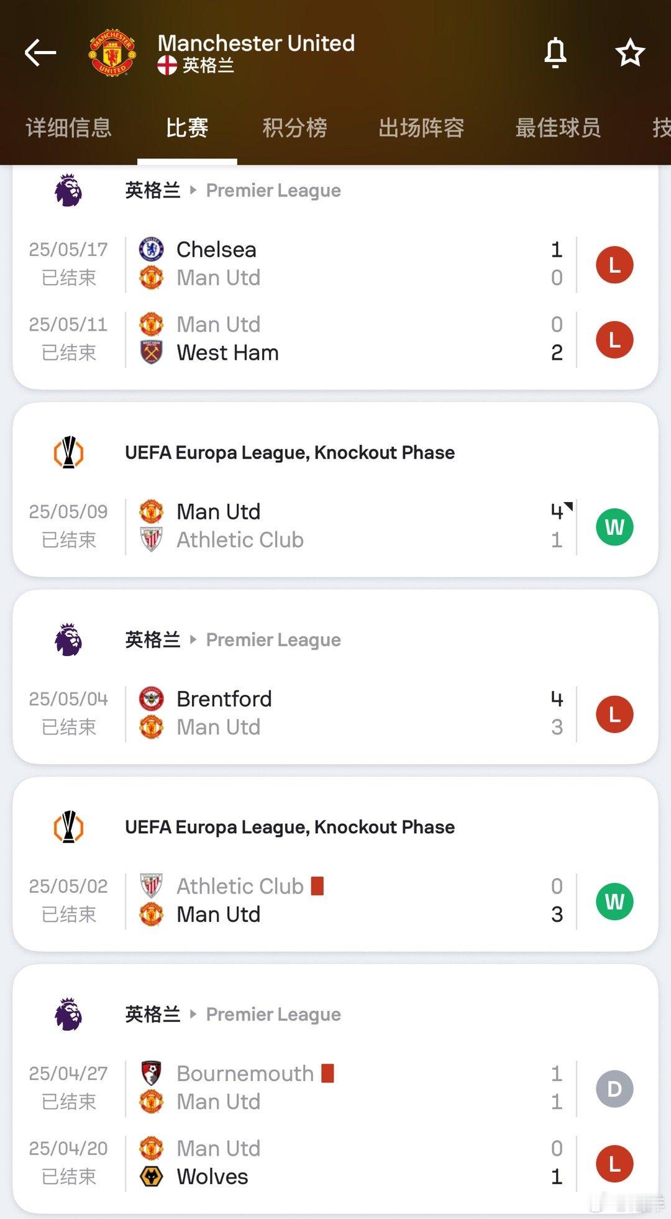Tap the Athletic Club crest in 25/05/02 match
Viewport: 671px width, 1219px height.
(x=151, y=886)
